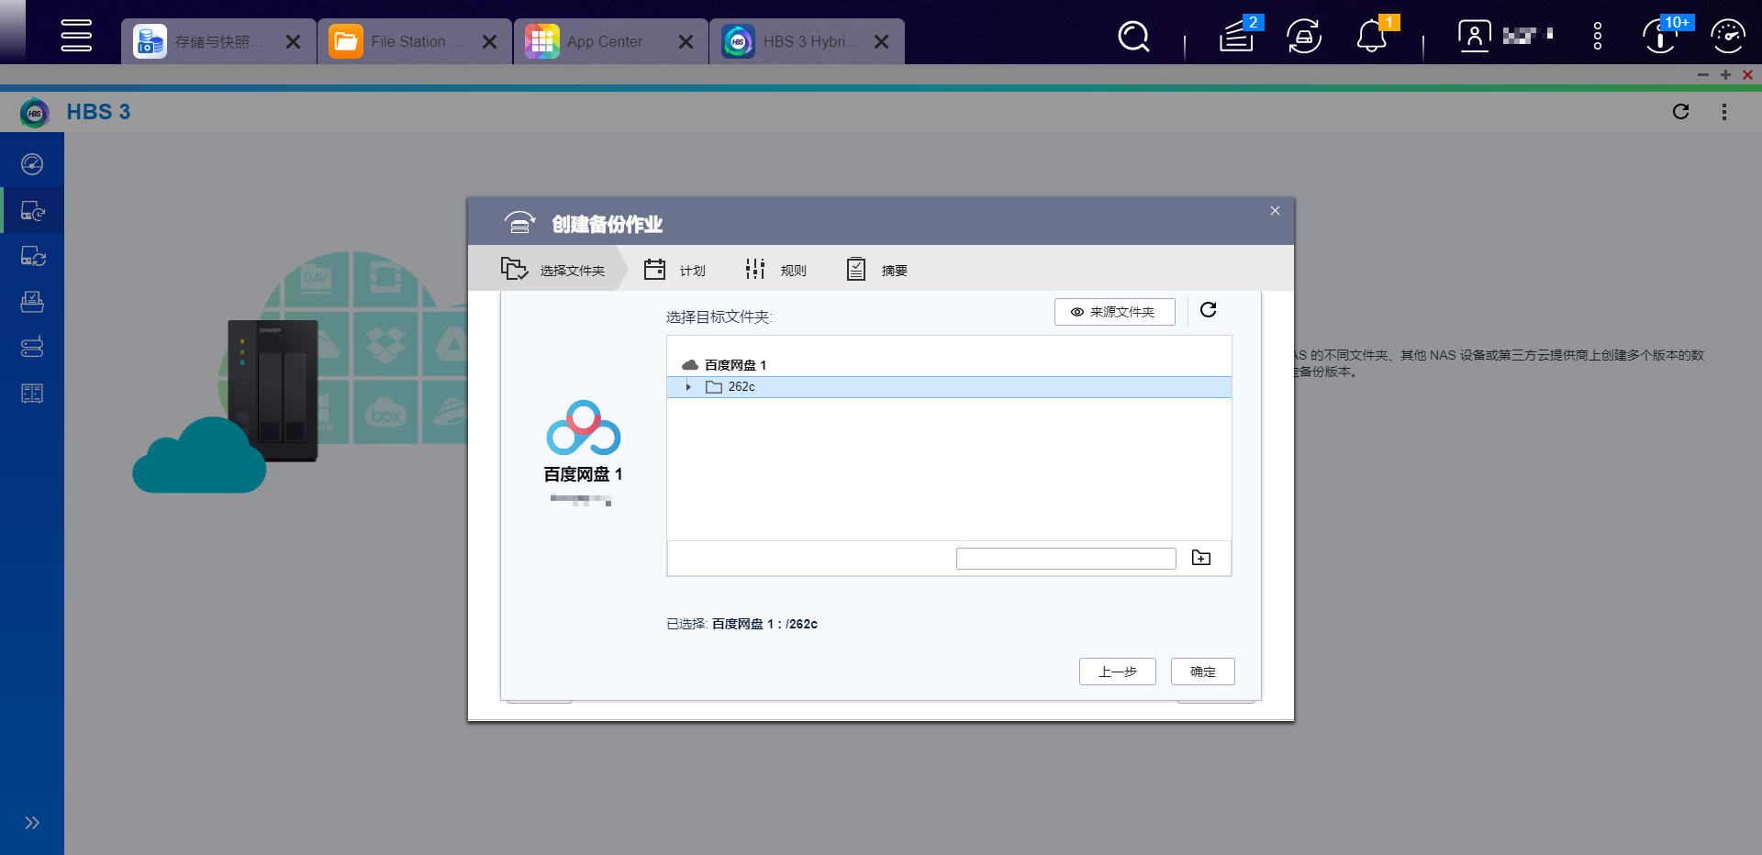Open Sync section in HBS sidebar
This screenshot has height=855, width=1762.
point(32,256)
